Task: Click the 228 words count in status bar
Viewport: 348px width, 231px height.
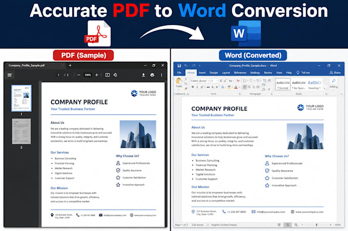Action: point(198,225)
